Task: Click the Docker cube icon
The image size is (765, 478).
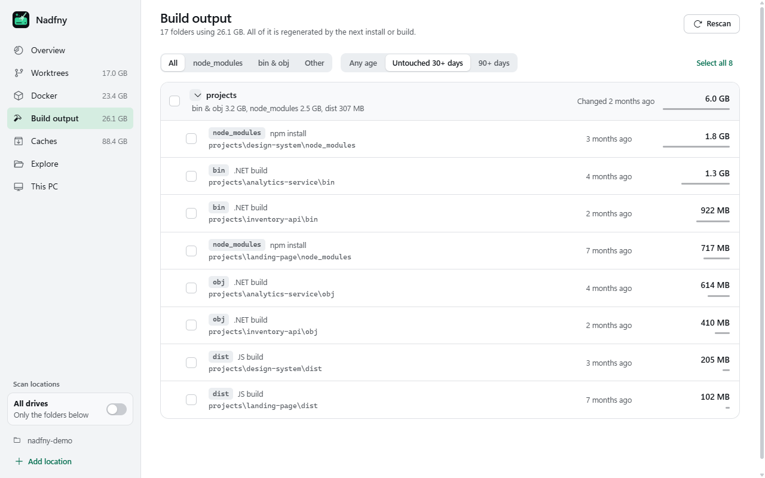Action: tap(19, 96)
